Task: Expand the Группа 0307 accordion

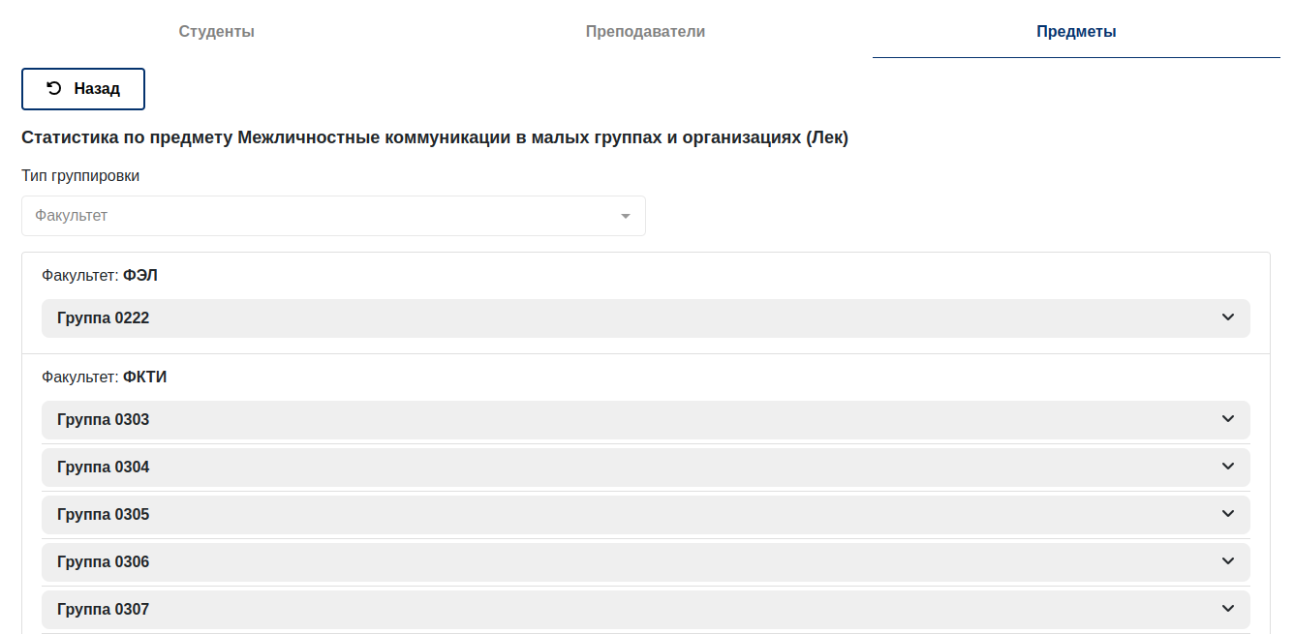Action: tap(646, 610)
